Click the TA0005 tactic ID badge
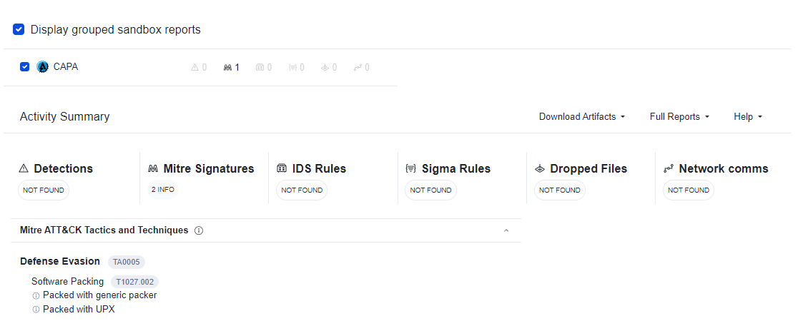This screenshot has height=326, width=803. (x=127, y=262)
